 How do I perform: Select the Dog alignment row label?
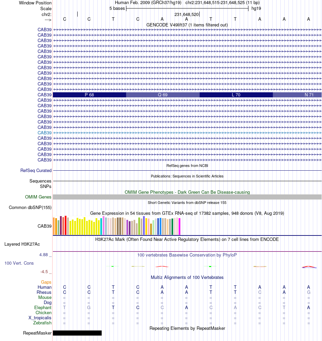point(47,303)
